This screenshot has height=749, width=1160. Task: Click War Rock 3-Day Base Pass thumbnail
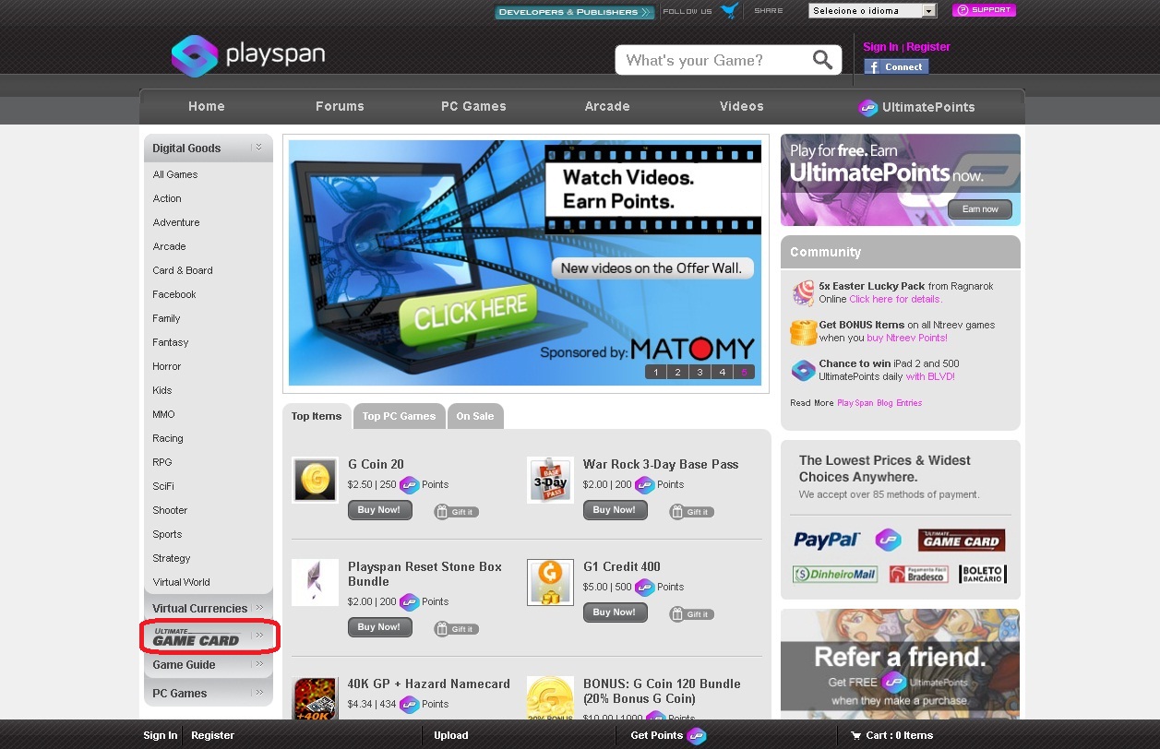[550, 480]
